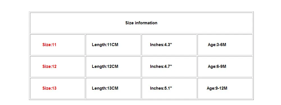Screen dimensions: 281x105
Task: Click the Age:3-6M cell
Action: pyautogui.click(x=225, y=45)
